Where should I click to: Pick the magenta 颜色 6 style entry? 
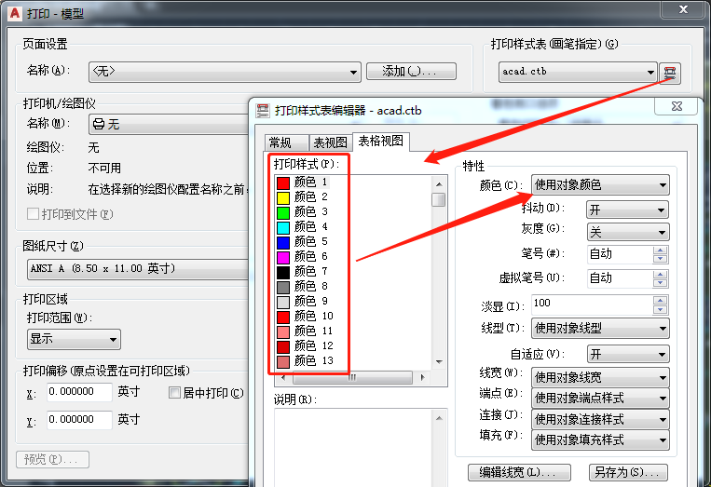pos(305,256)
